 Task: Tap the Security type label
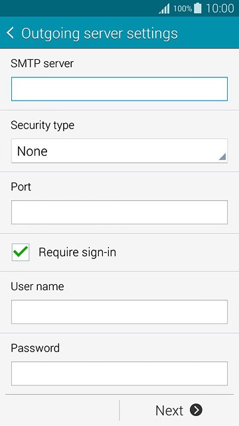pos(42,125)
